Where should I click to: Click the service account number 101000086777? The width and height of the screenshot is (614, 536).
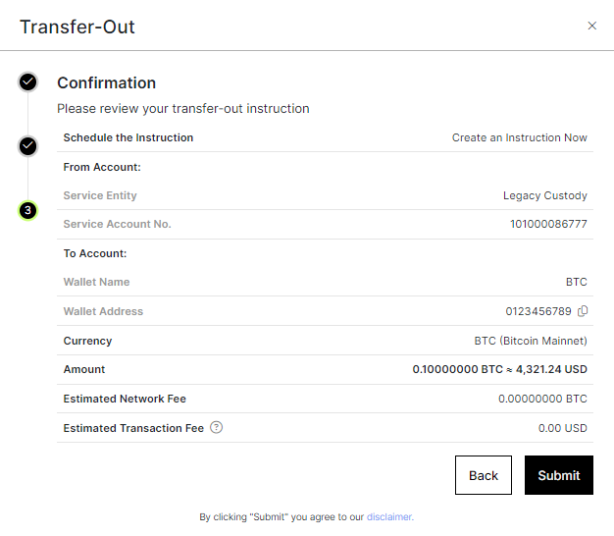pyautogui.click(x=548, y=224)
